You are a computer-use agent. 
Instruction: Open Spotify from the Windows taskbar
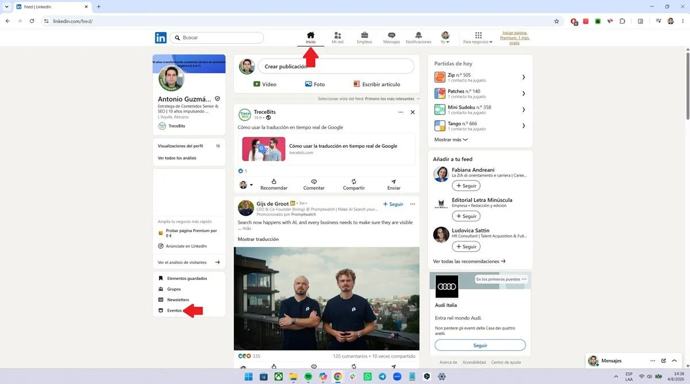(x=308, y=377)
